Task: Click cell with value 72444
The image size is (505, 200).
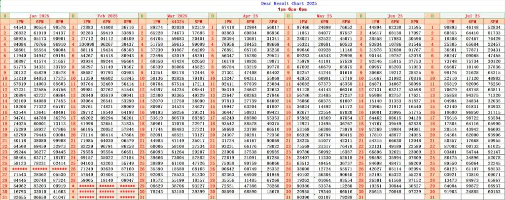Action: [x=198, y=72]
